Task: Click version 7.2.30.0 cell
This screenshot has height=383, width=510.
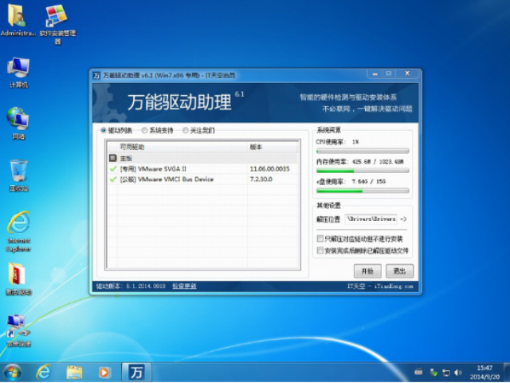Action: click(x=261, y=179)
